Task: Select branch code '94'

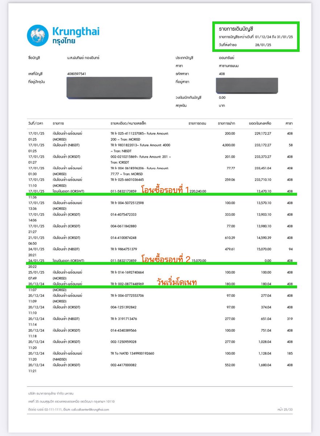Action: 290,249
